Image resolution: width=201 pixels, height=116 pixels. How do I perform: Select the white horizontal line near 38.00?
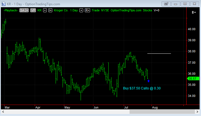coord(159,54)
